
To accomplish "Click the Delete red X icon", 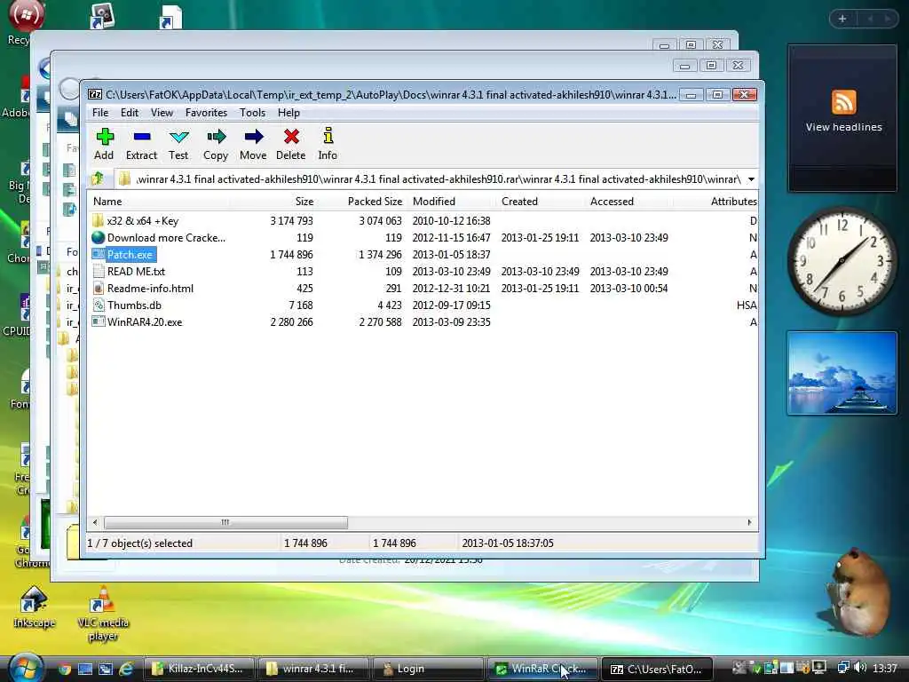I will 291,137.
